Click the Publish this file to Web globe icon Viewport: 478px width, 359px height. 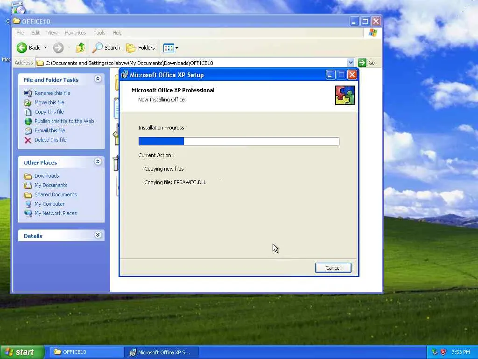coord(28,122)
